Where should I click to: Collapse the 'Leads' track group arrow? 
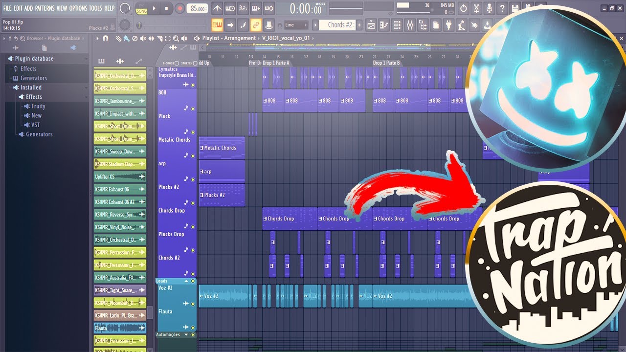(x=185, y=281)
